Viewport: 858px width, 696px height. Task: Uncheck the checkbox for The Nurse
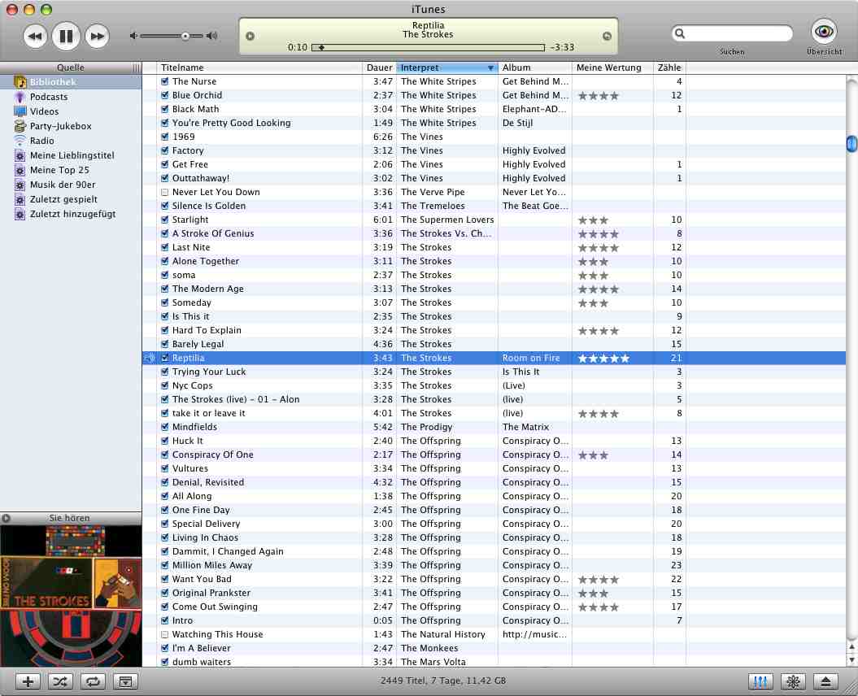(x=165, y=81)
